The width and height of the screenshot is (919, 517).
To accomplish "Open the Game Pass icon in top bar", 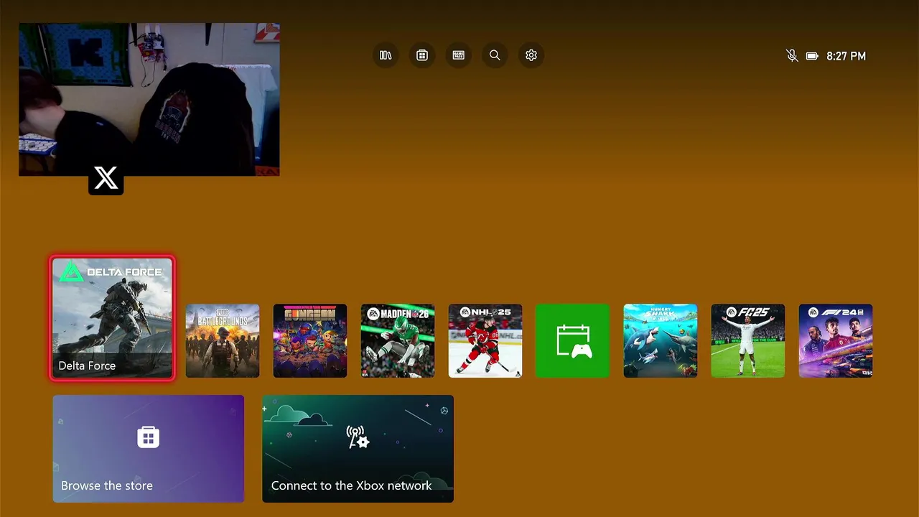I will pyautogui.click(x=459, y=55).
